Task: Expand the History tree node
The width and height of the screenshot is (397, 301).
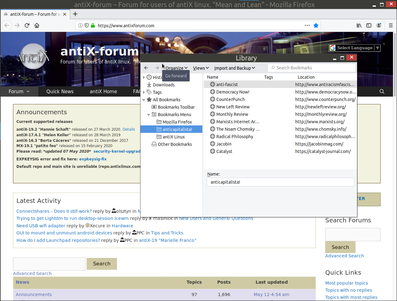Action: click(144, 77)
